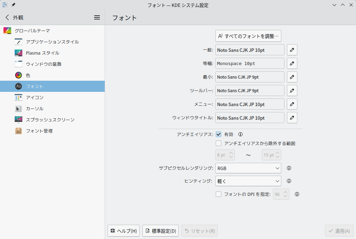Open the window menu icon at top-left
The height and width of the screenshot is (239, 356).
pyautogui.click(x=5, y=5)
